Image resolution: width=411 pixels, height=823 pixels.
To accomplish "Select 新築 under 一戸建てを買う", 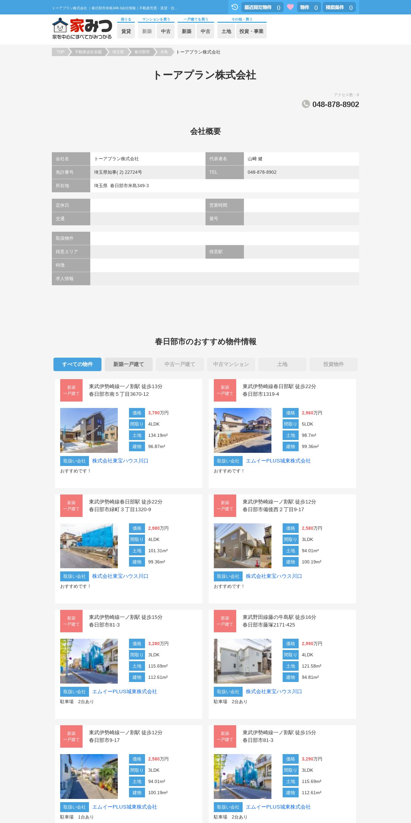I will [x=187, y=31].
